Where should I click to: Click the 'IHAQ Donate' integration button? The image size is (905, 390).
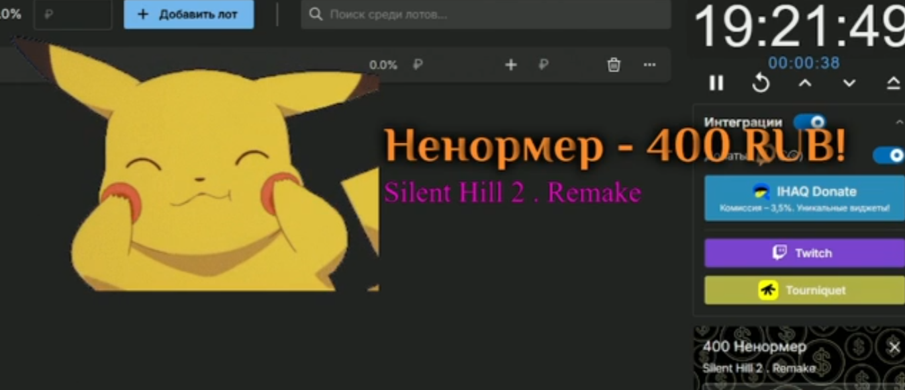(x=804, y=198)
